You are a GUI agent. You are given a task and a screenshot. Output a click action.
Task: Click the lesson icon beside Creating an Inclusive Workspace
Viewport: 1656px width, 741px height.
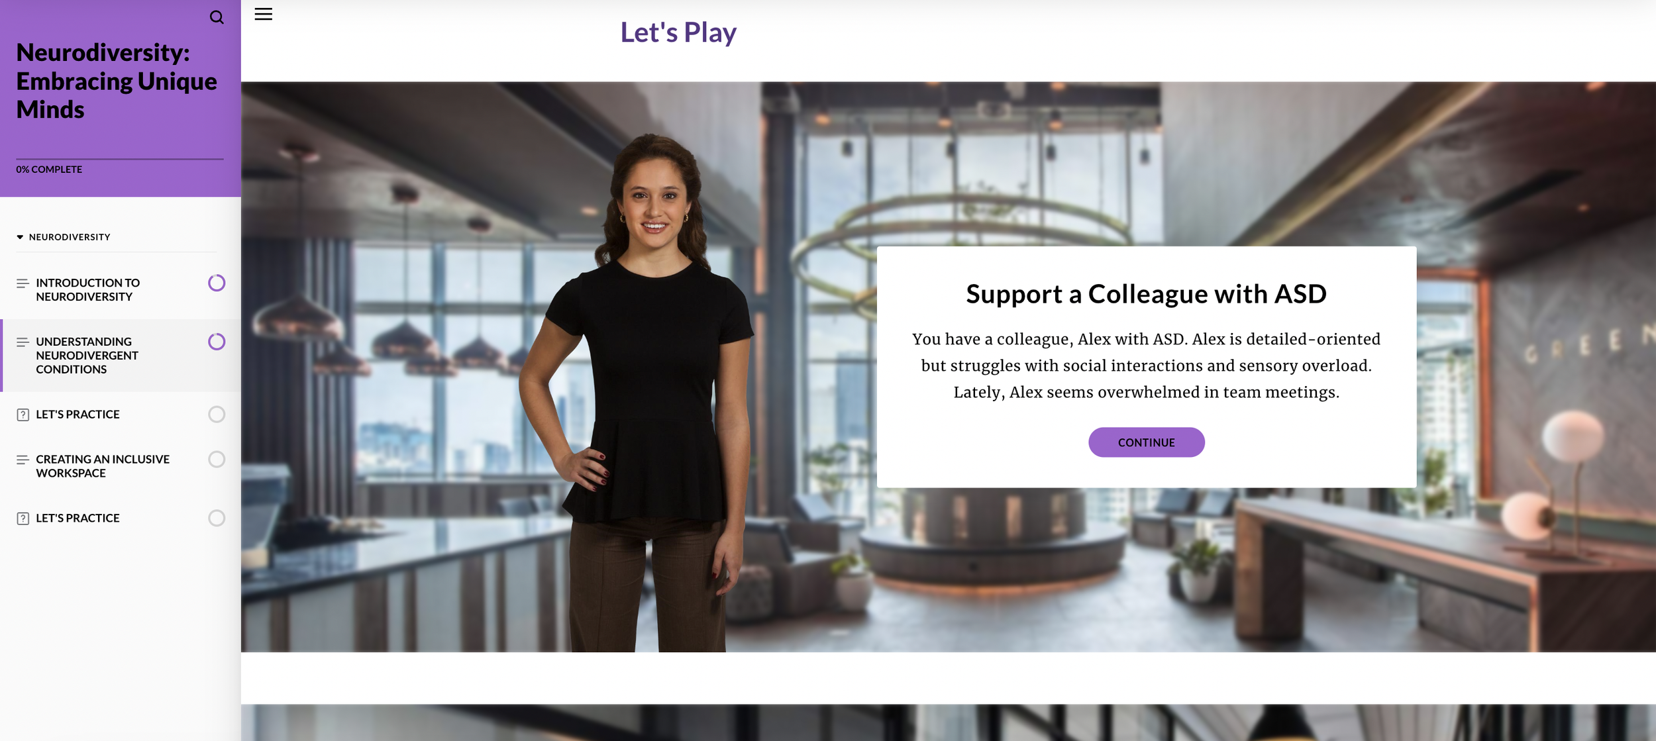23,460
